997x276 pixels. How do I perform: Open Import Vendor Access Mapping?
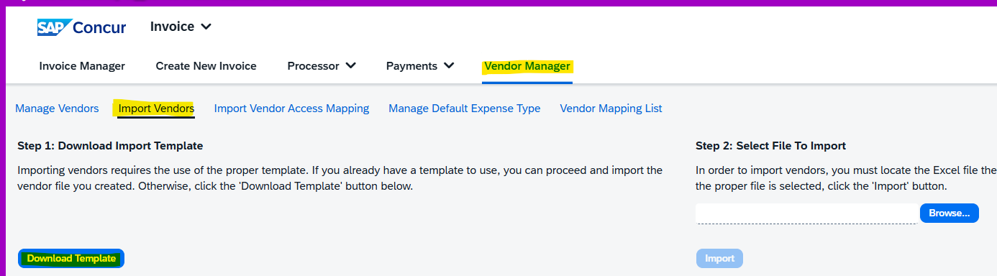(291, 109)
